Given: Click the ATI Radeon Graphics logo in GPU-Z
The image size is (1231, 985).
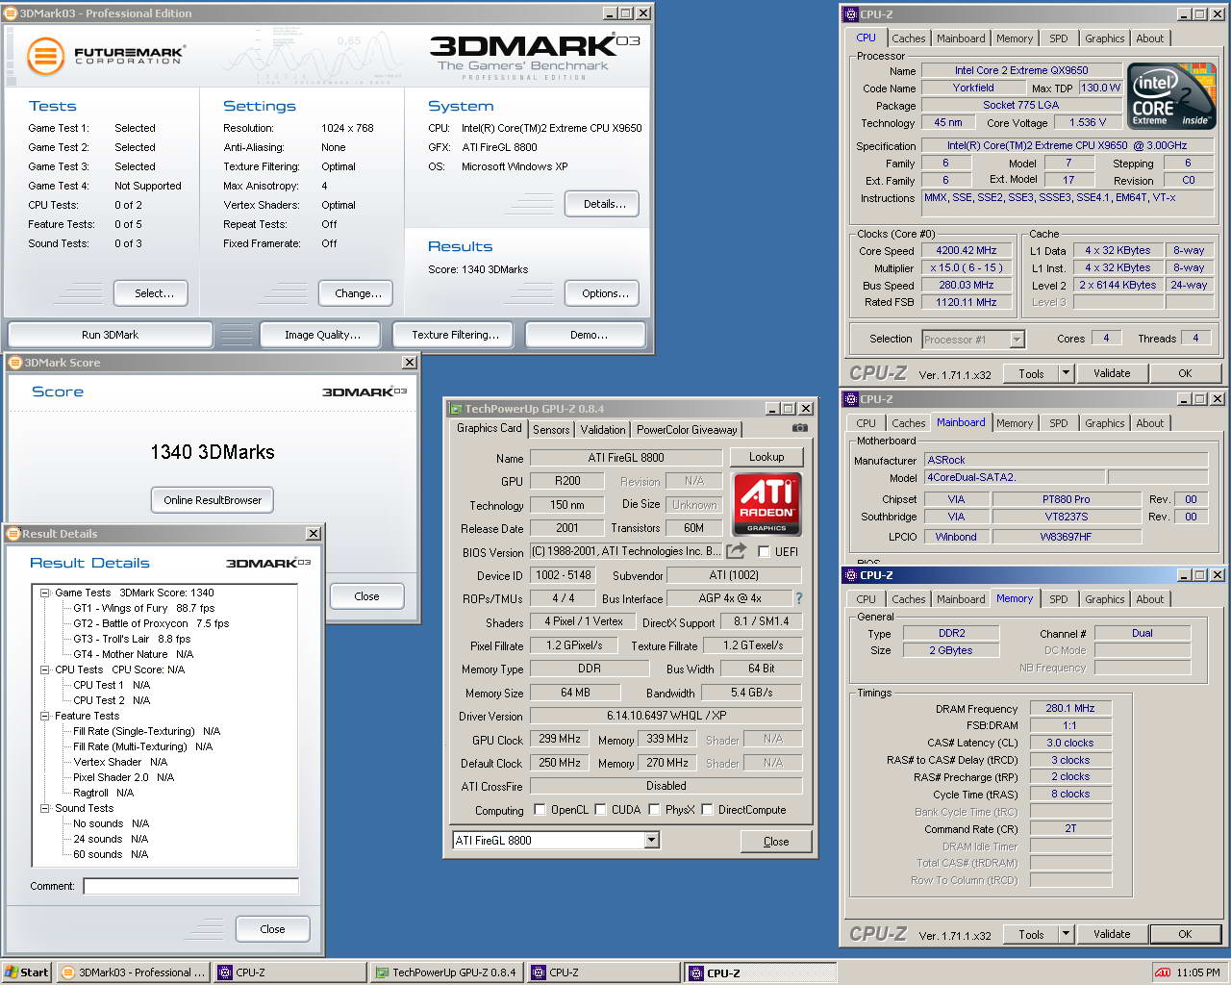Looking at the screenshot, I should [x=766, y=504].
